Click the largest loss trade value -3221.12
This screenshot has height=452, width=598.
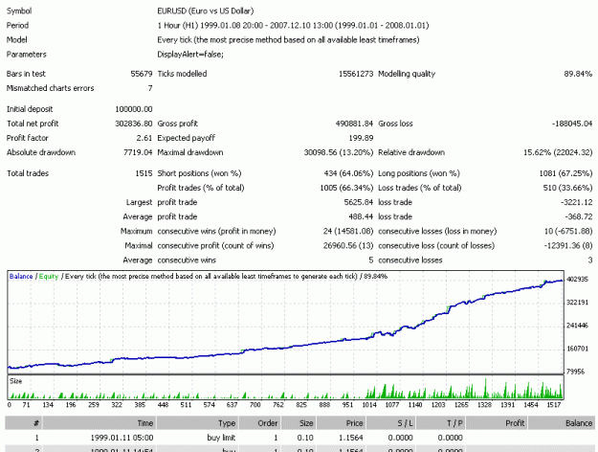click(x=577, y=203)
